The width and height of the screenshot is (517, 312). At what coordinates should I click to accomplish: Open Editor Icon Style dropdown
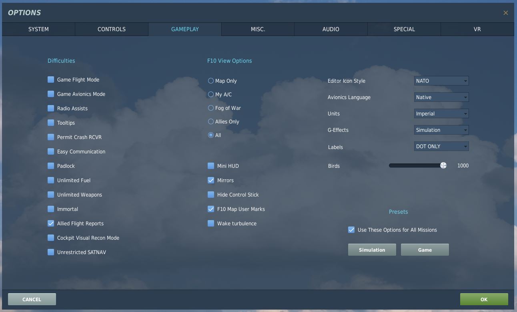[441, 81]
